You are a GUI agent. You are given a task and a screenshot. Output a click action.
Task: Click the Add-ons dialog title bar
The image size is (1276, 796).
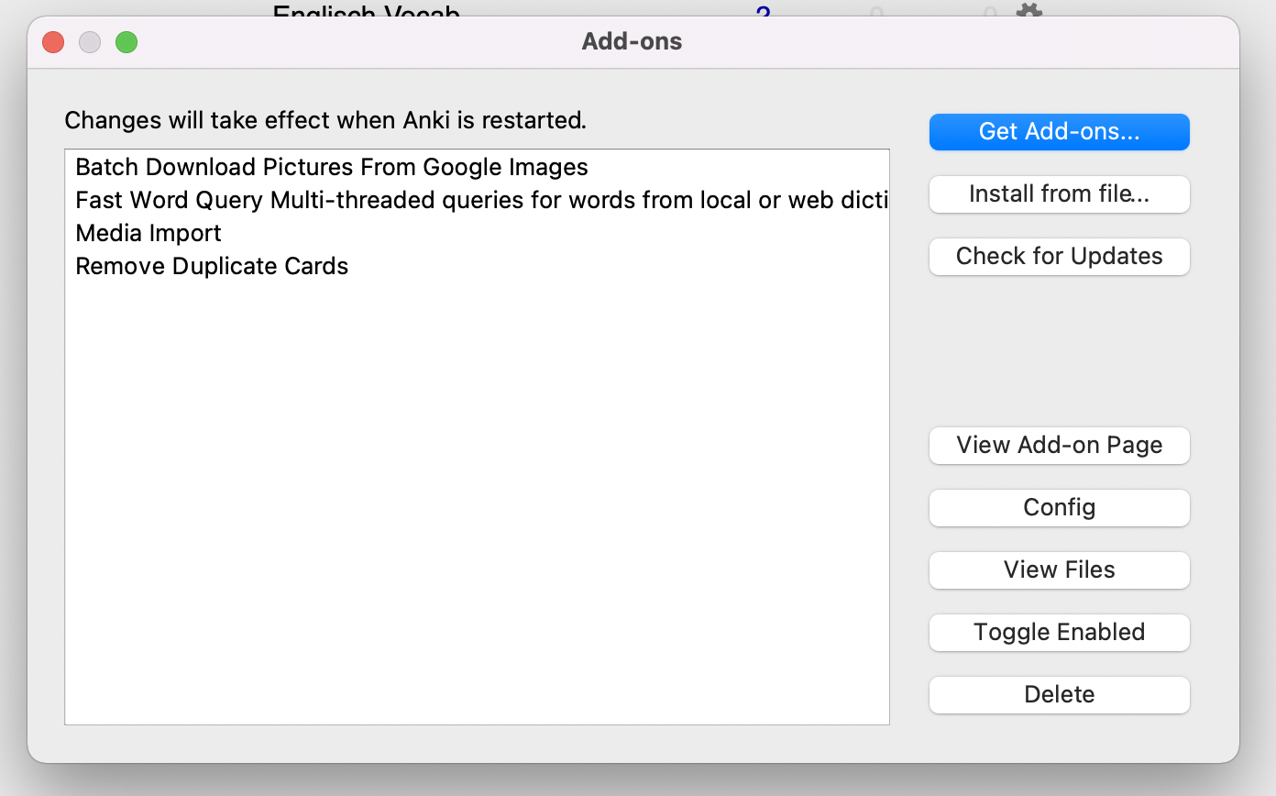coord(631,41)
